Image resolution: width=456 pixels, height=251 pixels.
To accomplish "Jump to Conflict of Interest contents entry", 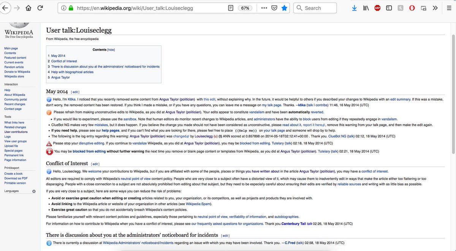I will click(64, 61).
